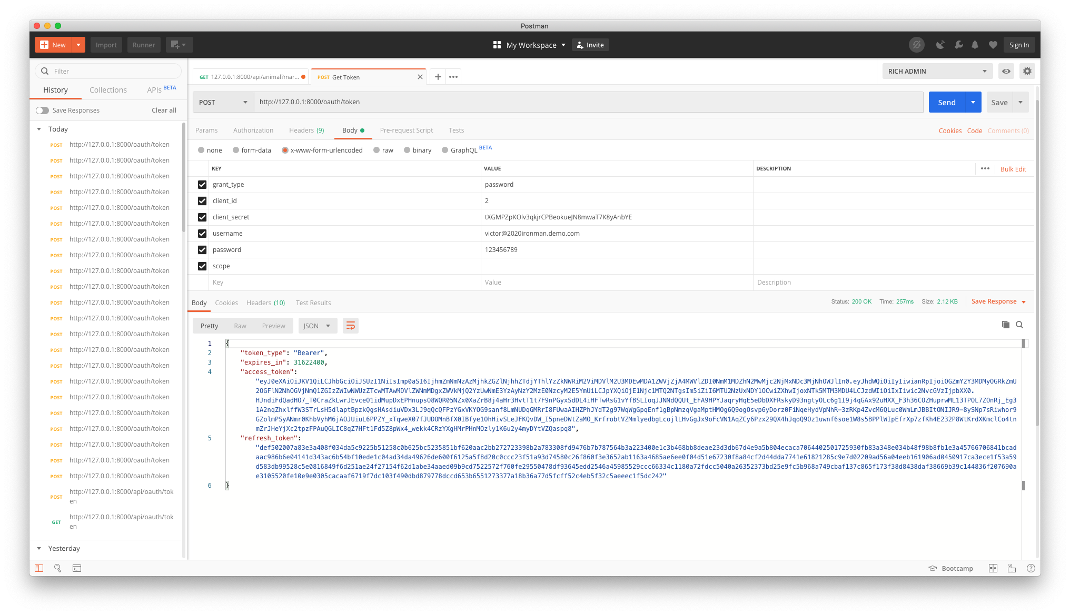Screen dimensions: 1070x615
Task: Open the POST method dropdown
Action: click(x=223, y=102)
